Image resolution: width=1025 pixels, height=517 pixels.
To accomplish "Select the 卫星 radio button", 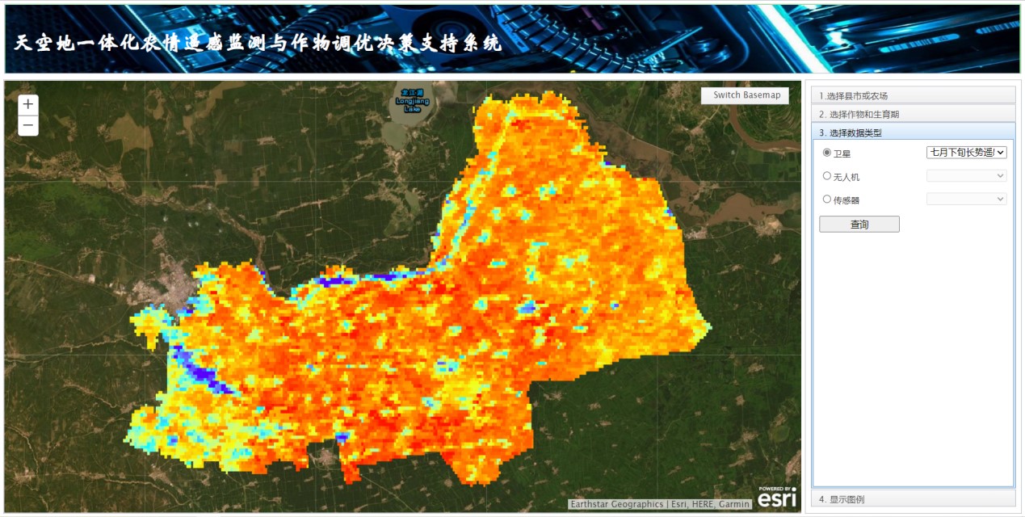I will click(826, 152).
